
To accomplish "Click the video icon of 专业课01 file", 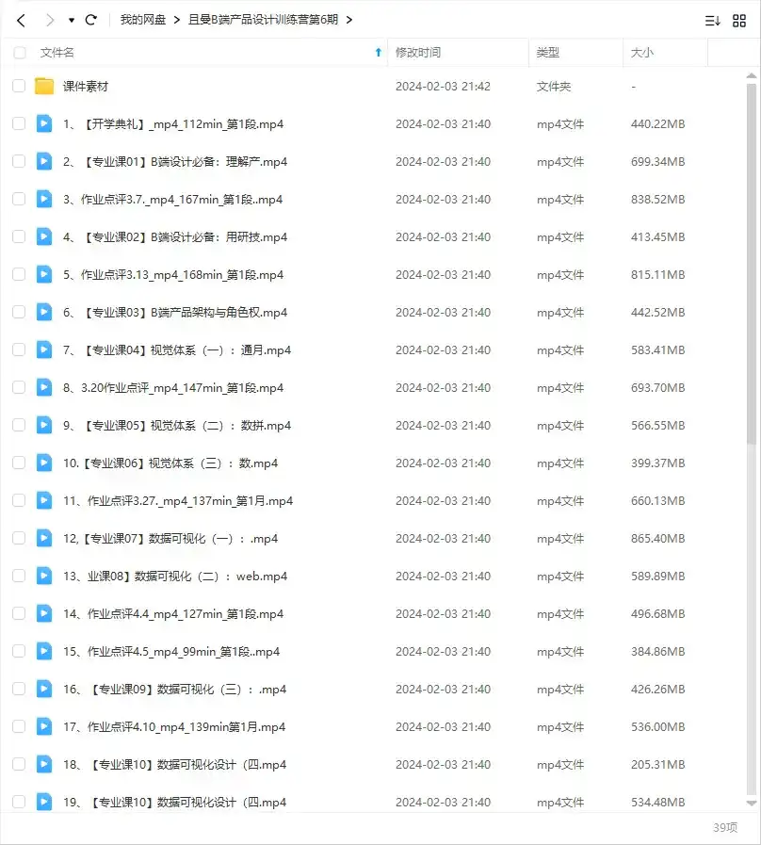I will point(43,161).
